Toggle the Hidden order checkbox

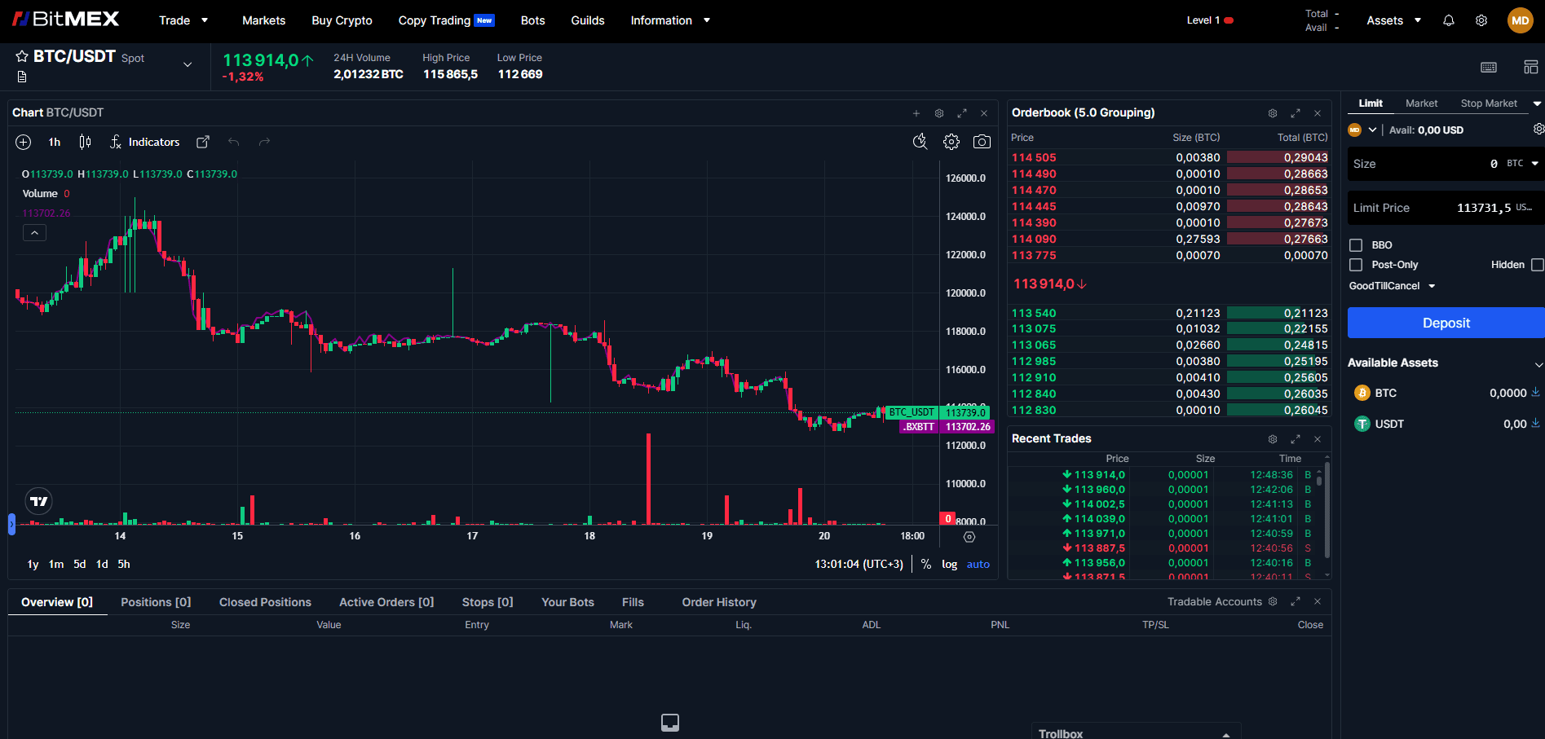(x=1538, y=265)
